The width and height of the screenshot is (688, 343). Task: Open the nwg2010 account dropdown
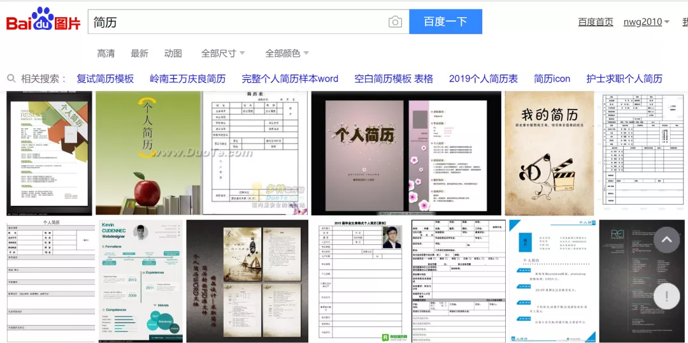pos(647,22)
